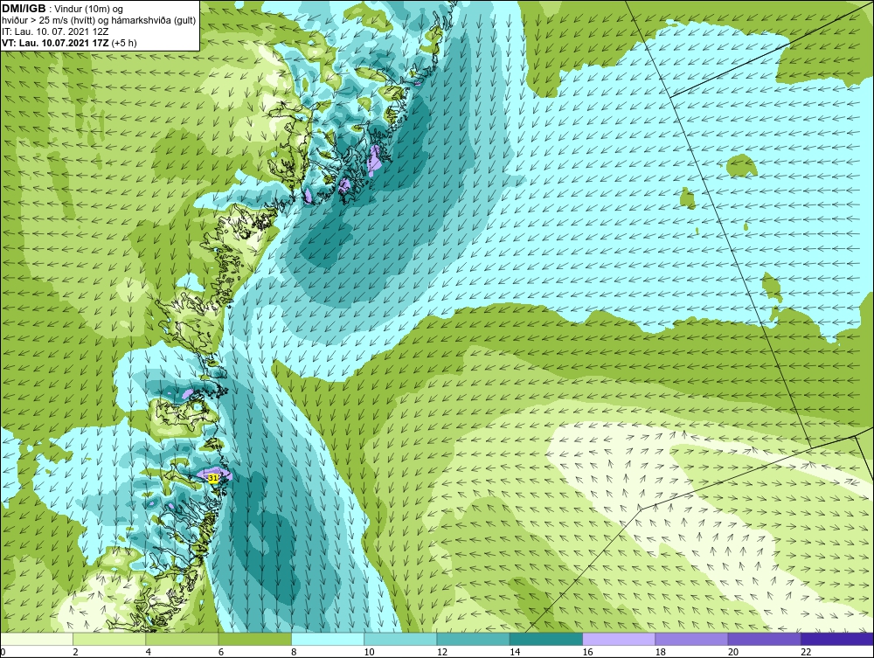
Task: Click the '14' label on the wind scale
Action: click(x=515, y=653)
